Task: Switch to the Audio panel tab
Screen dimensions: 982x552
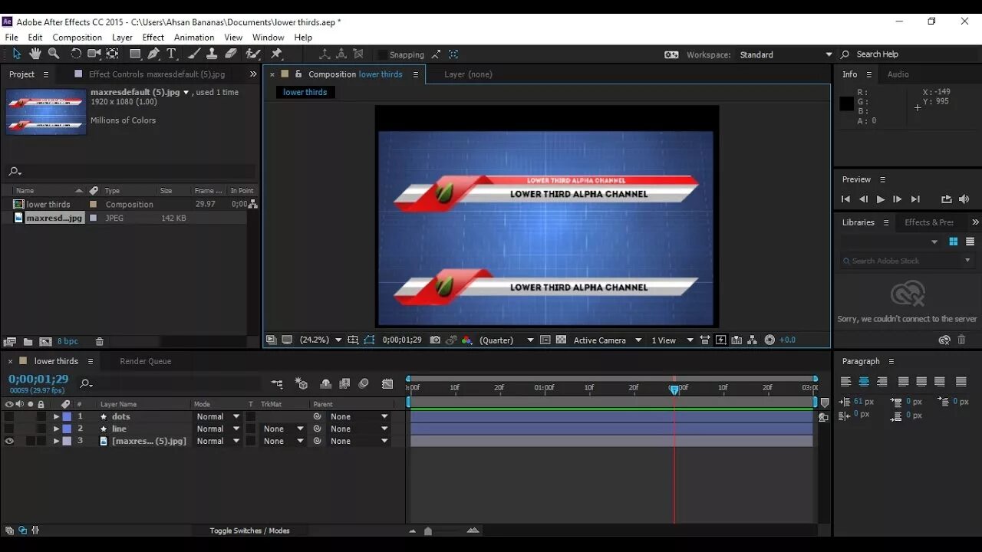Action: point(898,74)
